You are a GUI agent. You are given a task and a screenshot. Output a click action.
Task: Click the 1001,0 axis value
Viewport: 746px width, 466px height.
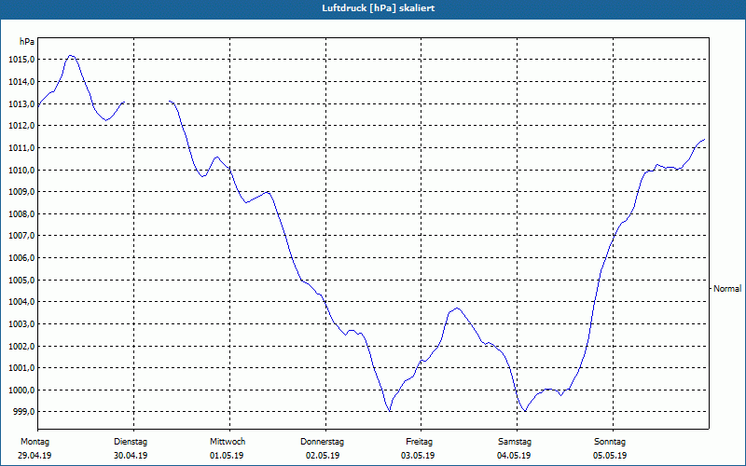pyautogui.click(x=21, y=368)
